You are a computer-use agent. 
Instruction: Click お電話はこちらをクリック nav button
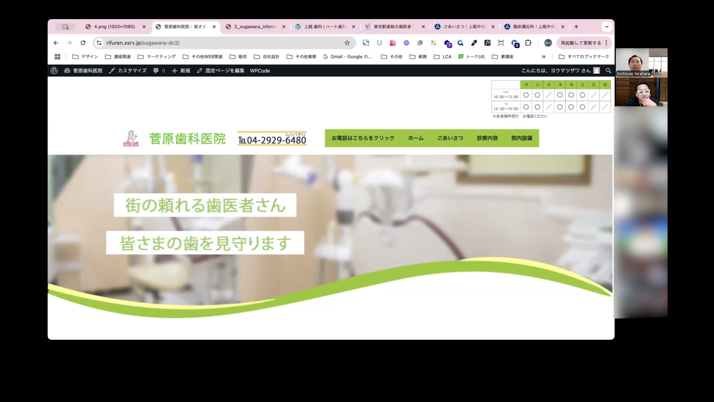pos(363,138)
